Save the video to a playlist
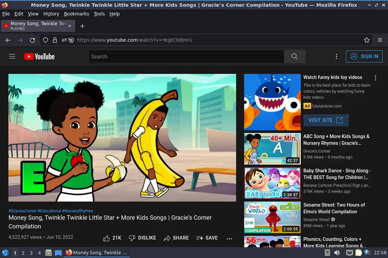Image resolution: width=388 pixels, height=258 pixels. tap(207, 238)
